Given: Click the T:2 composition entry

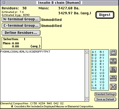Looking at the screenshot, I should pos(102,70).
